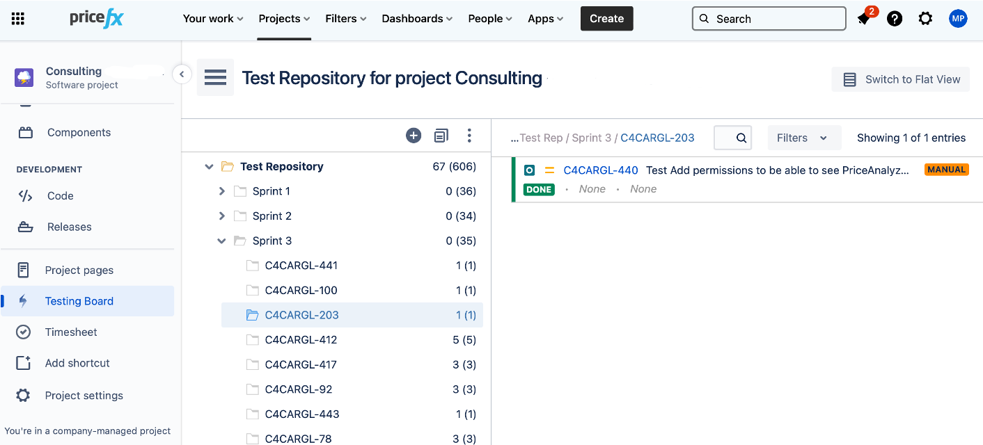The height and width of the screenshot is (445, 983).
Task: Open the notifications bell
Action: [x=864, y=19]
